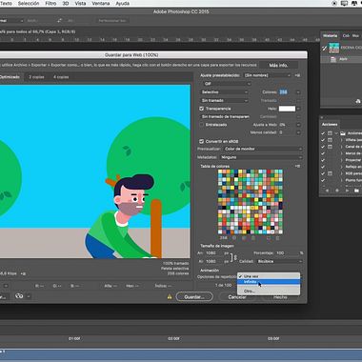Switch to the 2 copias tab
The width and height of the screenshot is (362, 362).
tap(36, 77)
